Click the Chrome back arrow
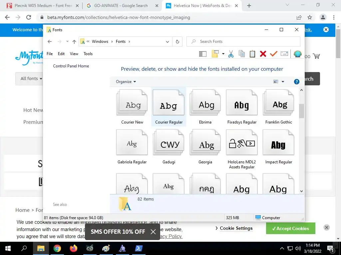The height and width of the screenshot is (255, 341). 7,17
